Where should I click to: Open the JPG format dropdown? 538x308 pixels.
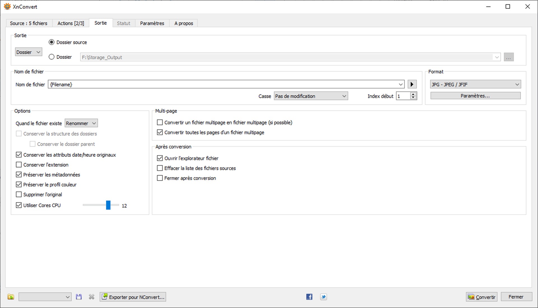[475, 84]
